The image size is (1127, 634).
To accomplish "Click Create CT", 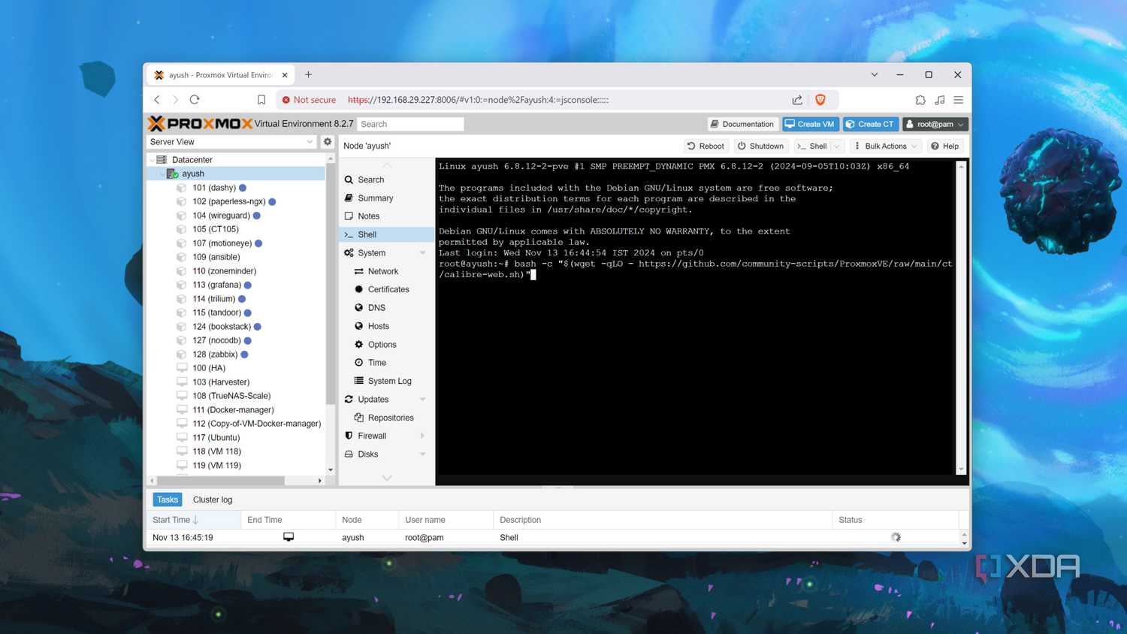I will (870, 124).
